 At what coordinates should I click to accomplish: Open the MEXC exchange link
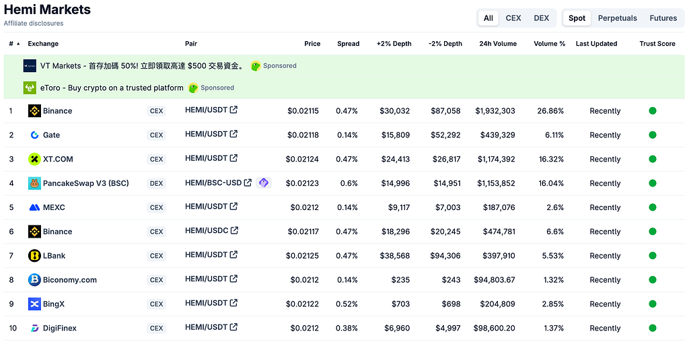pyautogui.click(x=54, y=207)
